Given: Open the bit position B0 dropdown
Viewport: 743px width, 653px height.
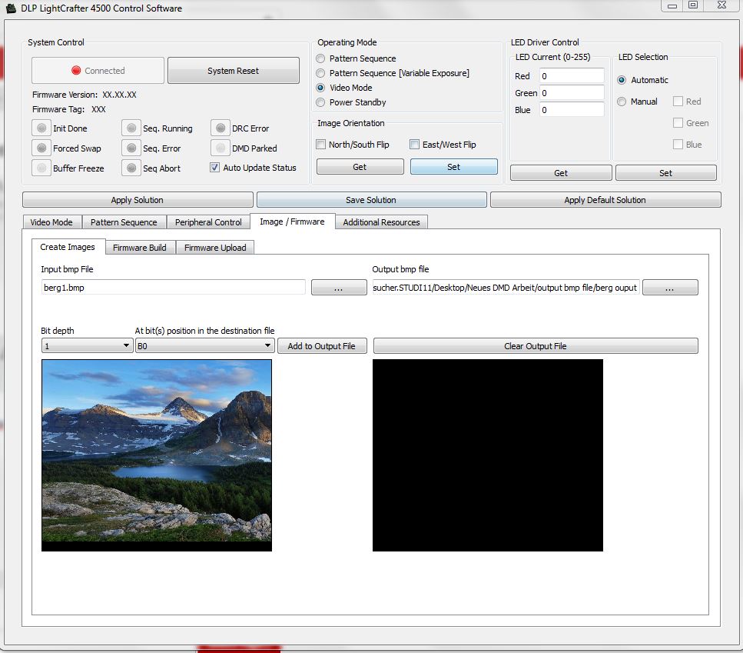Looking at the screenshot, I should tap(204, 345).
